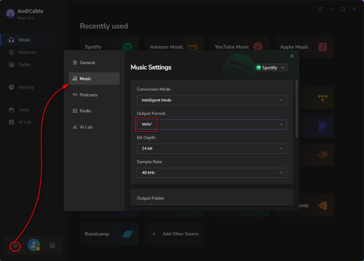364x261 pixels.
Task: Click the orange sound bars icon
Action: (323, 206)
